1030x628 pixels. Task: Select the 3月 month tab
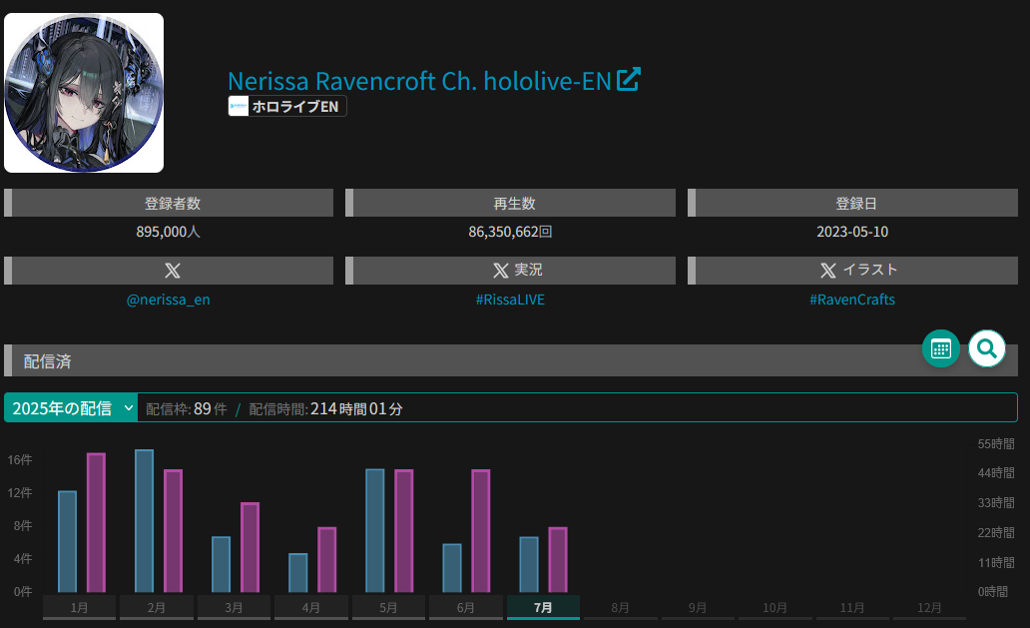click(234, 608)
